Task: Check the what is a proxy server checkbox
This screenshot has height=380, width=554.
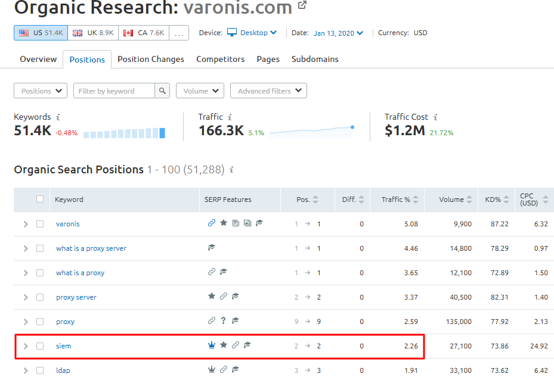Action: click(40, 248)
